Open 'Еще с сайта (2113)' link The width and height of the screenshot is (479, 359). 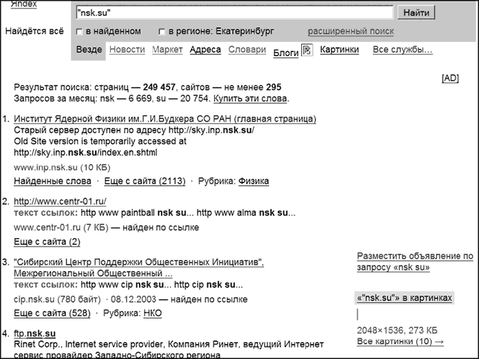pos(145,181)
